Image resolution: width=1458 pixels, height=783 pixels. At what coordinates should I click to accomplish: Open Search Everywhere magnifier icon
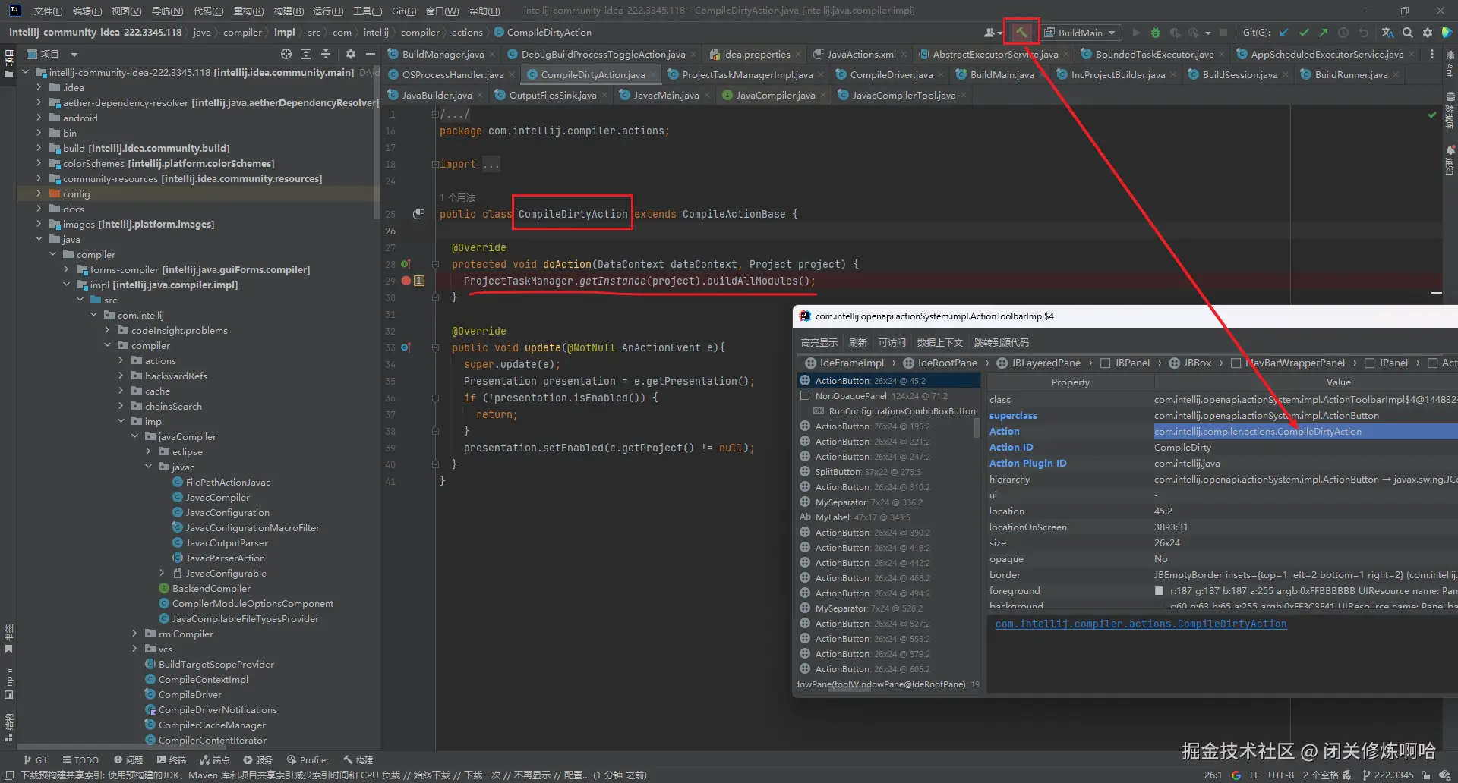click(1408, 33)
